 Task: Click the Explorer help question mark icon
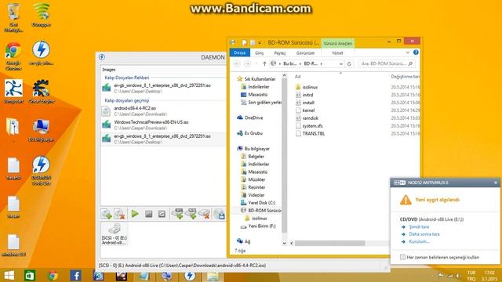pos(416,52)
